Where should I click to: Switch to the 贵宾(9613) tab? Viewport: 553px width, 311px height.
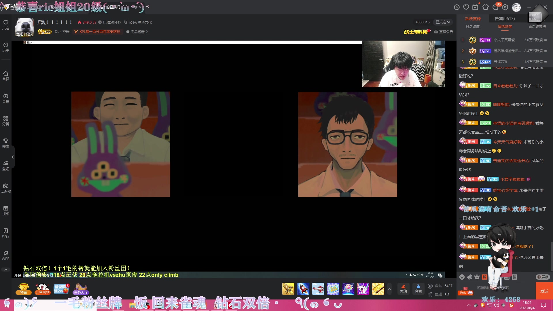click(505, 19)
